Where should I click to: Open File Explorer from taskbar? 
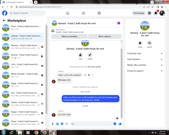pos(20,133)
